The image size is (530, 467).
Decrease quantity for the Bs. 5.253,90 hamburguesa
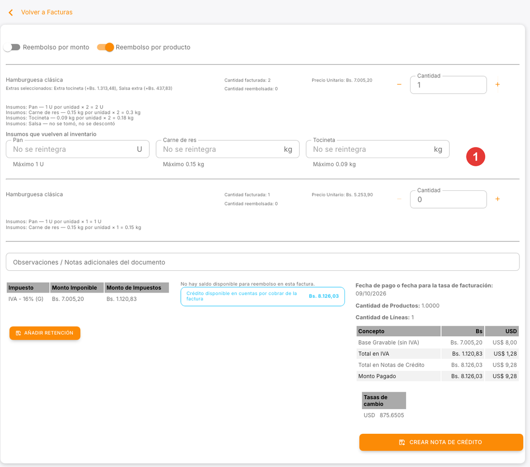(x=399, y=199)
